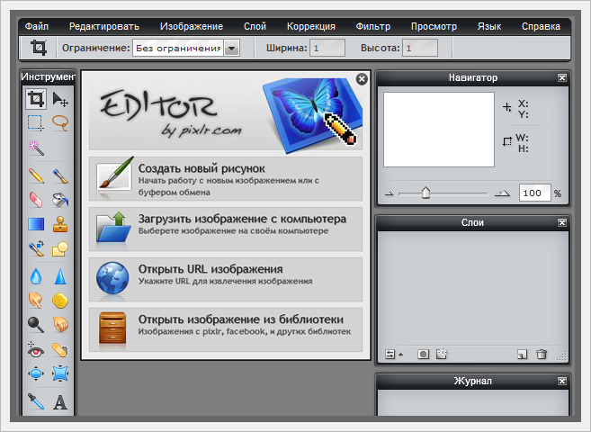Open the Справка menu

point(541,26)
